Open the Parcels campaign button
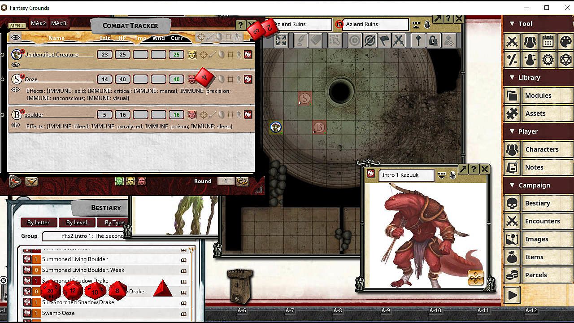Image resolution: width=574 pixels, height=323 pixels. (x=548, y=275)
